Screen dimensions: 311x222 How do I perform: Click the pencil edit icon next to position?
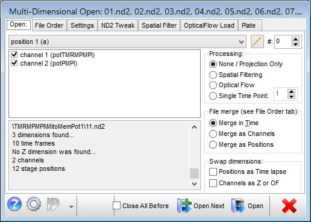tap(257, 42)
